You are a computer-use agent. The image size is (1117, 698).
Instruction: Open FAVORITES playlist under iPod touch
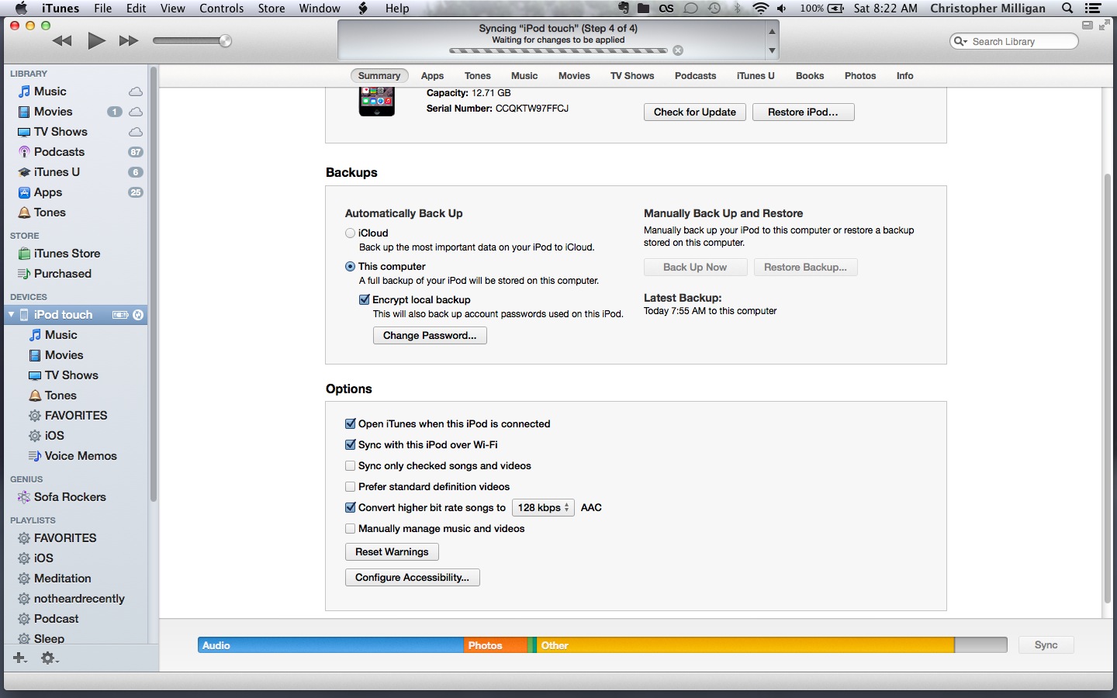75,416
